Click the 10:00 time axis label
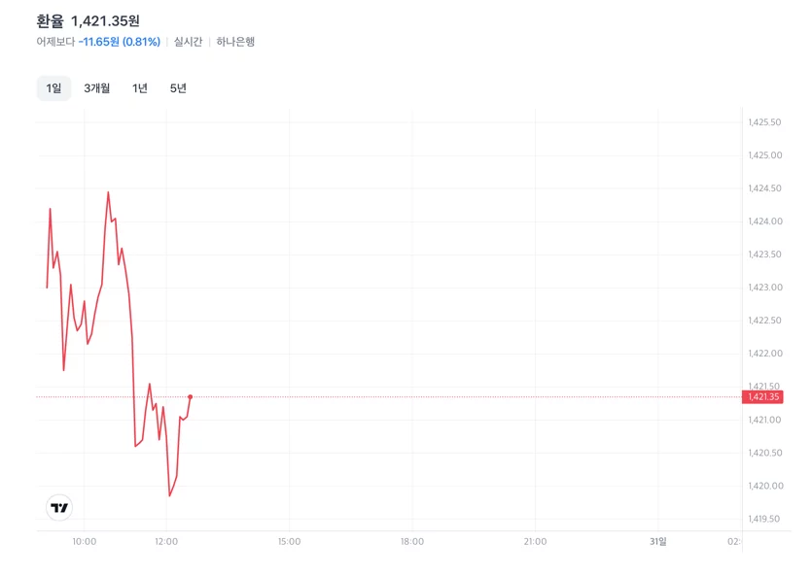 85,541
